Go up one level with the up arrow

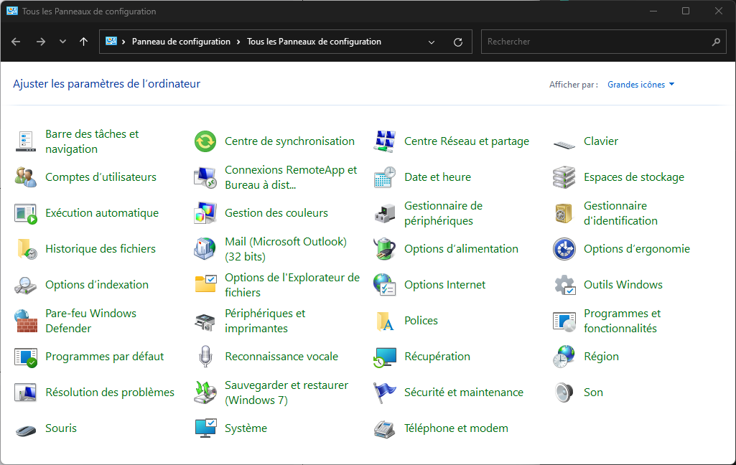83,42
